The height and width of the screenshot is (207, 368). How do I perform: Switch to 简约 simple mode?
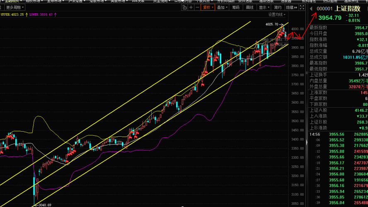(278, 7)
